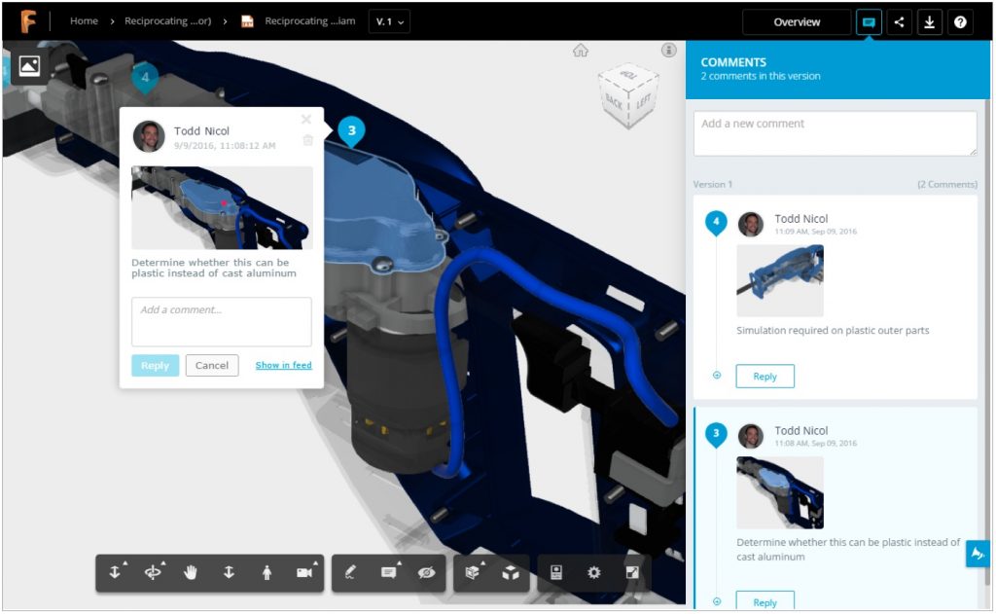Click the thumbnail in comment popup

[x=222, y=208]
